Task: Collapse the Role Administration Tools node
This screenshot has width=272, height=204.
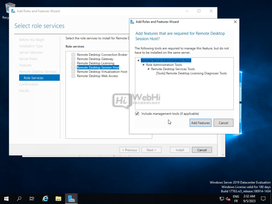Action: click(x=143, y=65)
